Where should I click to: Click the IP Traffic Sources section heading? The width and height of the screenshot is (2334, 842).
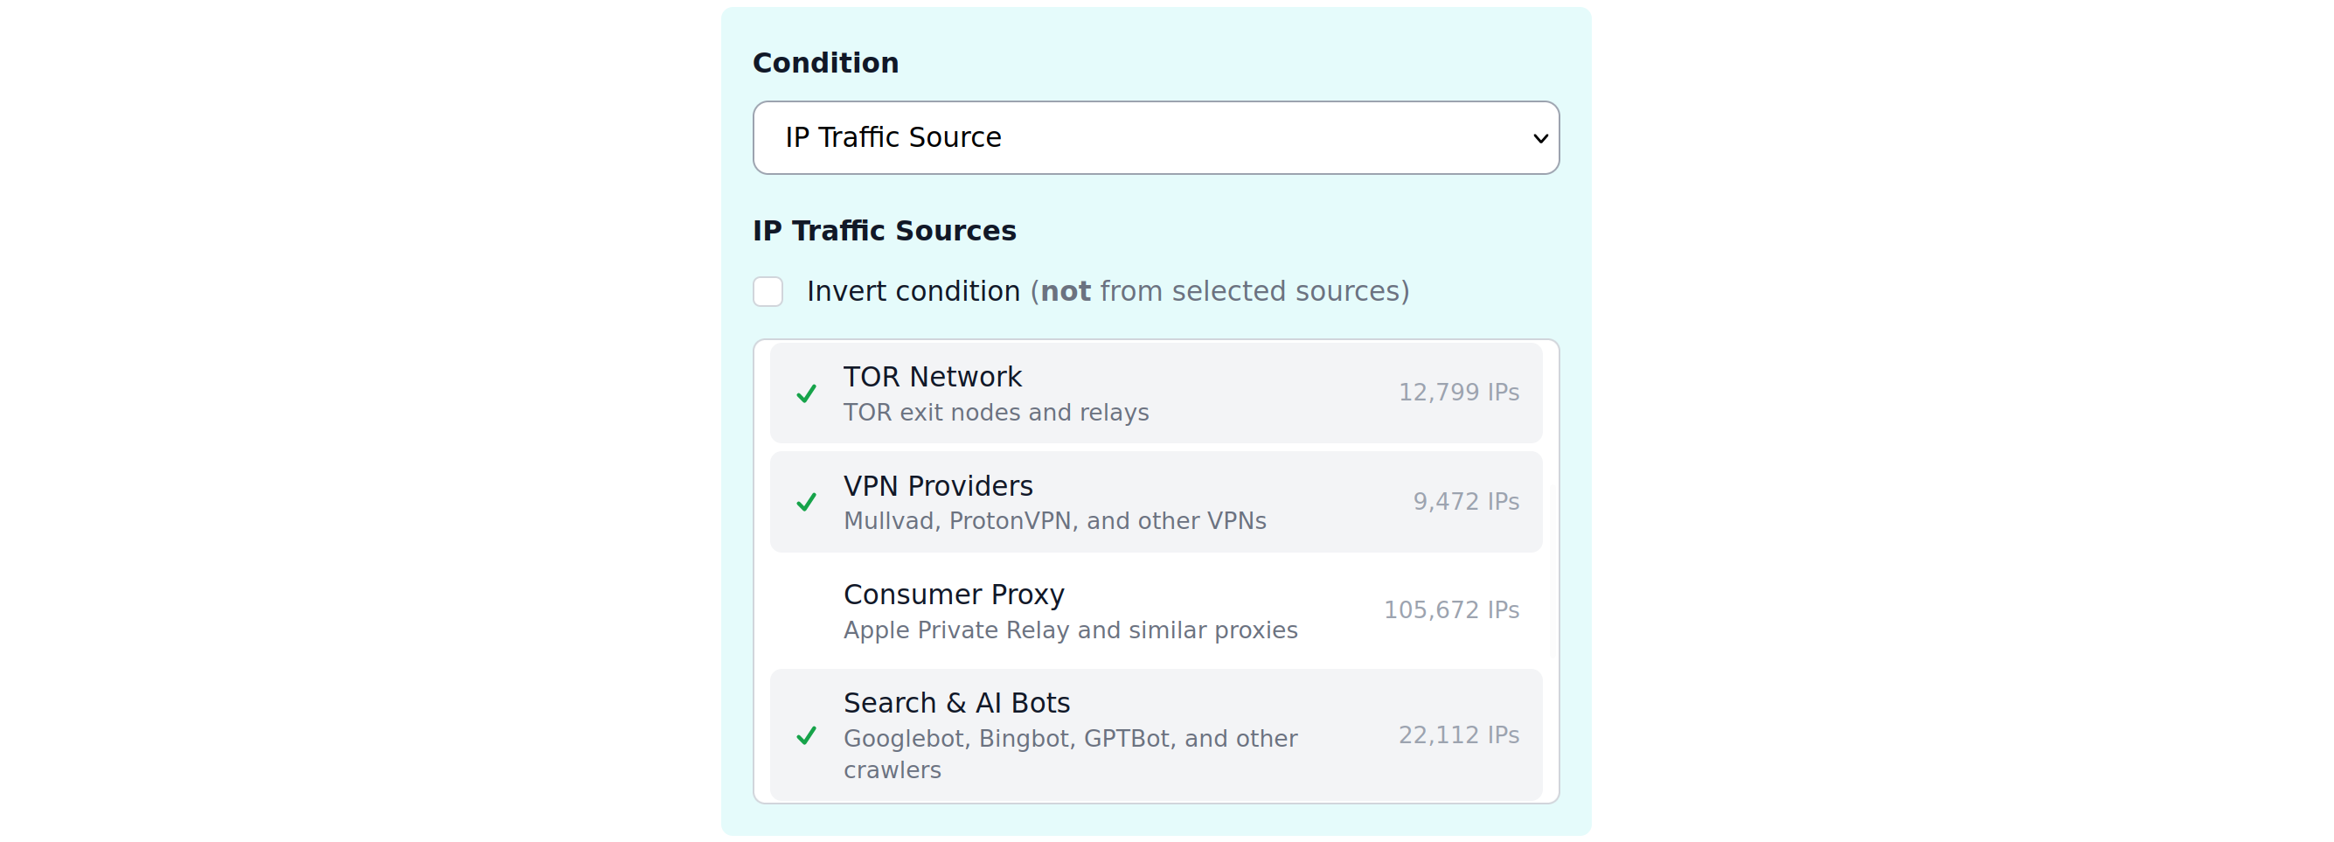click(x=885, y=231)
